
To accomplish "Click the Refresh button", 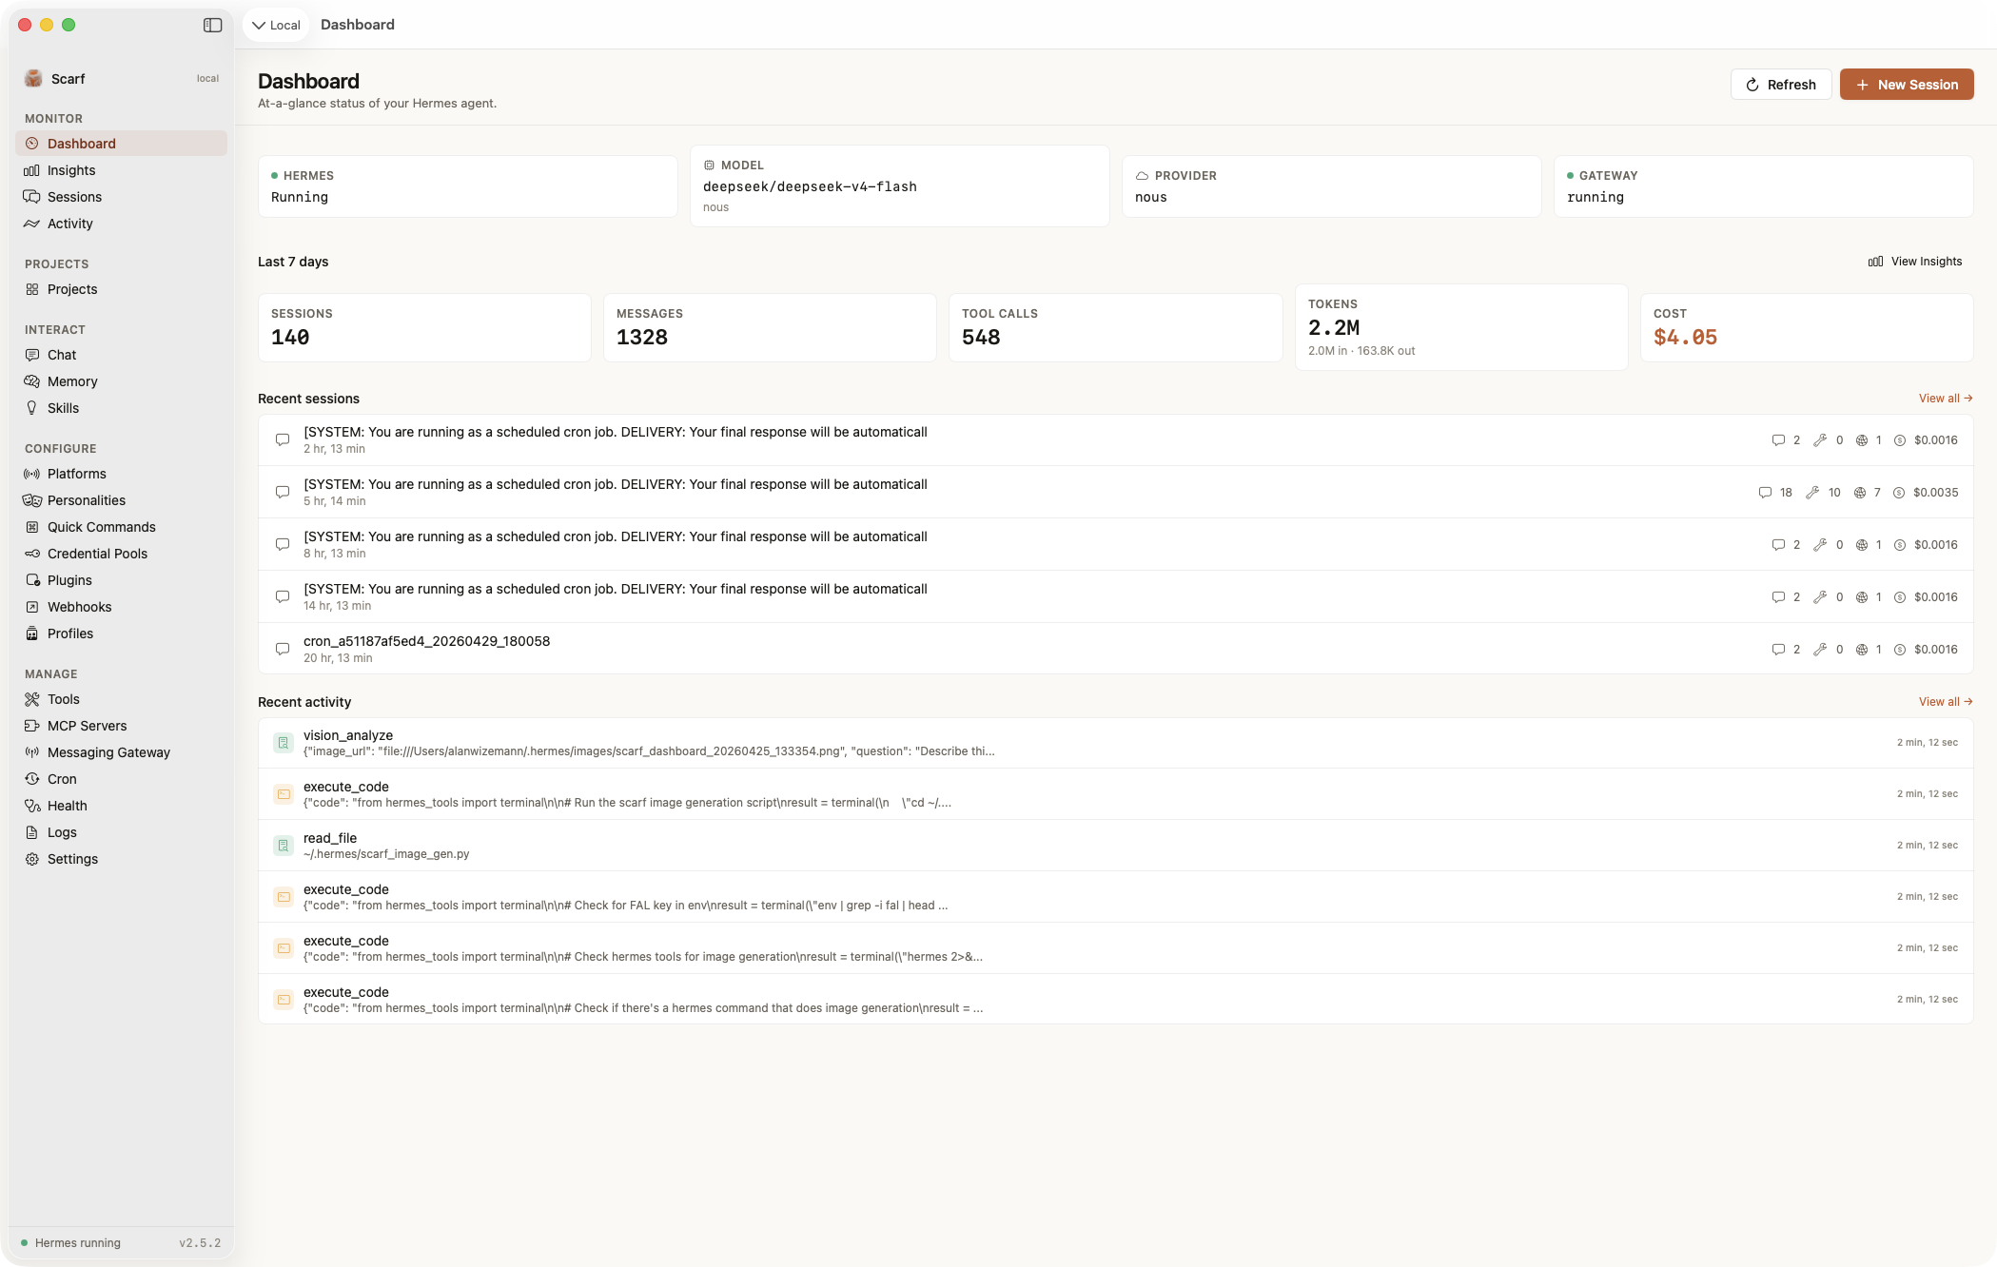I will click(x=1781, y=85).
